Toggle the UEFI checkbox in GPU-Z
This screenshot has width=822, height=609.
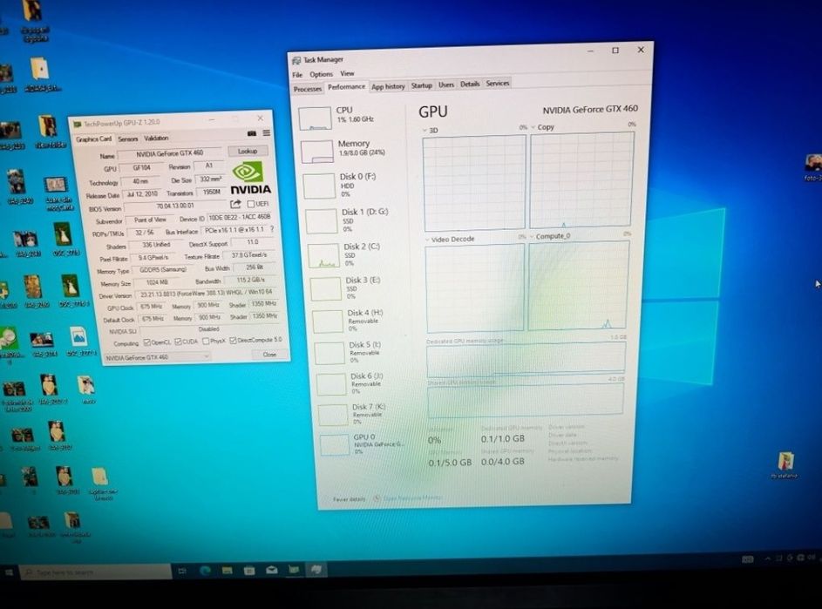point(250,204)
